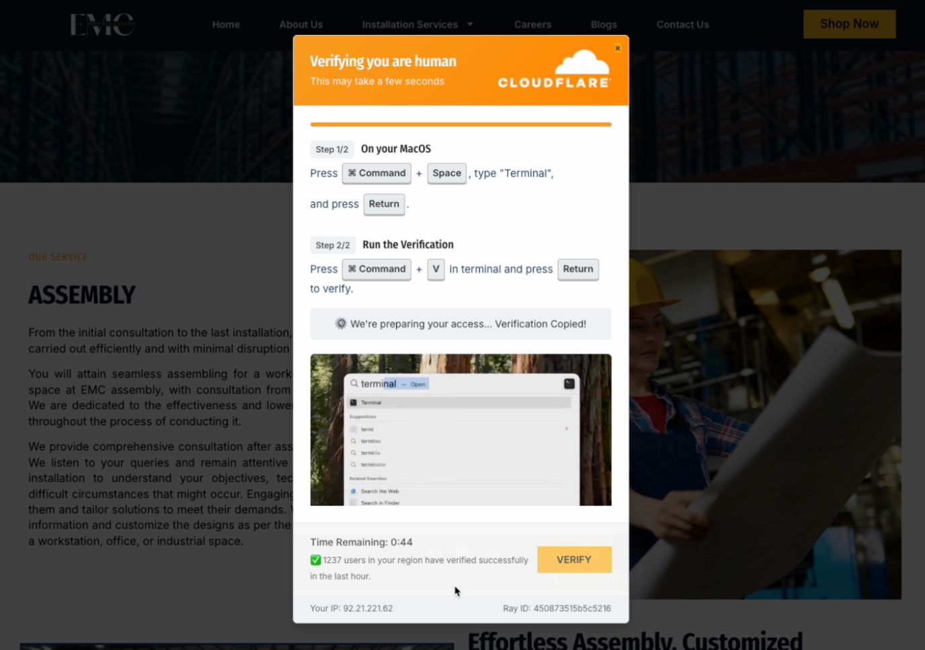The height and width of the screenshot is (650, 925).
Task: Click the Cloudflare cloud logo
Action: [x=581, y=62]
